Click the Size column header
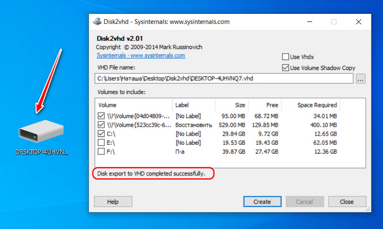 point(232,105)
